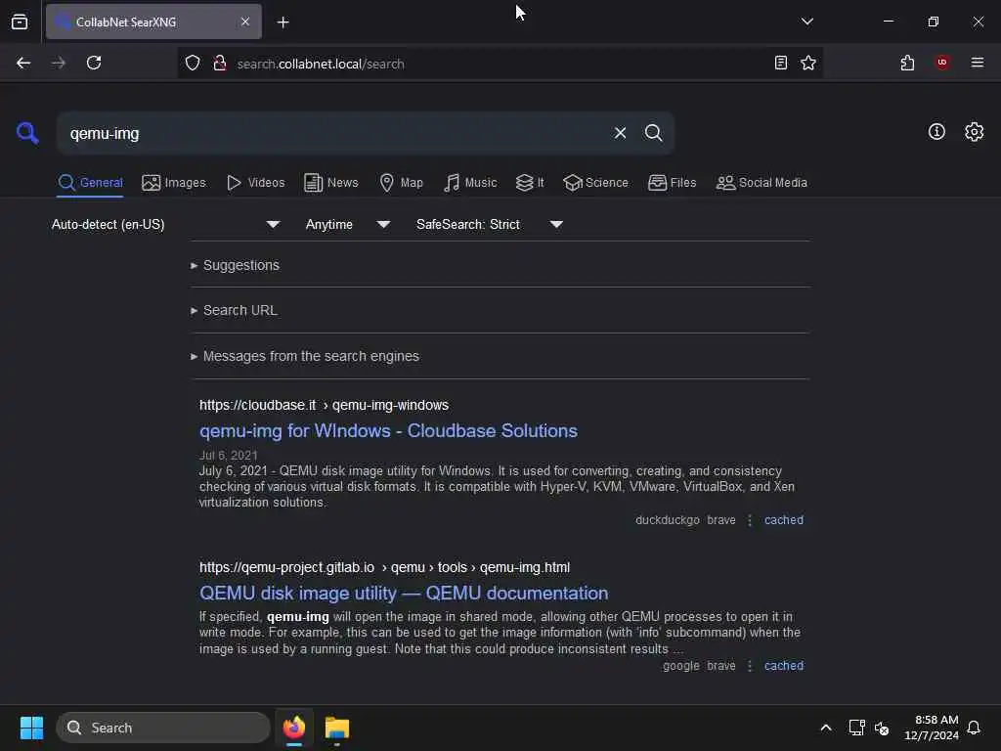Clear the qemu-img search query
The width and height of the screenshot is (1001, 751).
620,133
